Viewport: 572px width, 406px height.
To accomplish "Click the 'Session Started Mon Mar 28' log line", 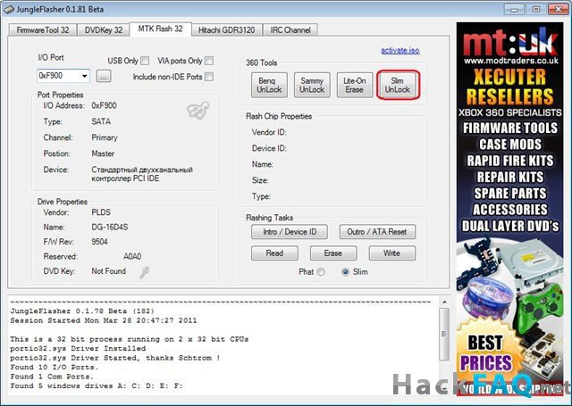I will (104, 321).
